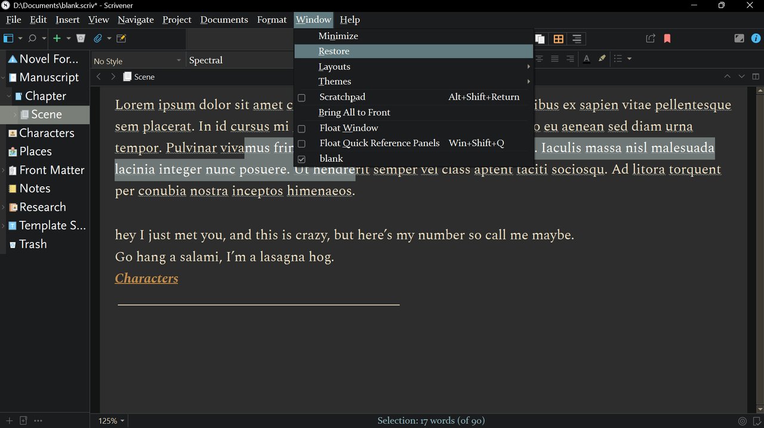Open the list style dropdown arrow
The height and width of the screenshot is (428, 764).
[629, 59]
